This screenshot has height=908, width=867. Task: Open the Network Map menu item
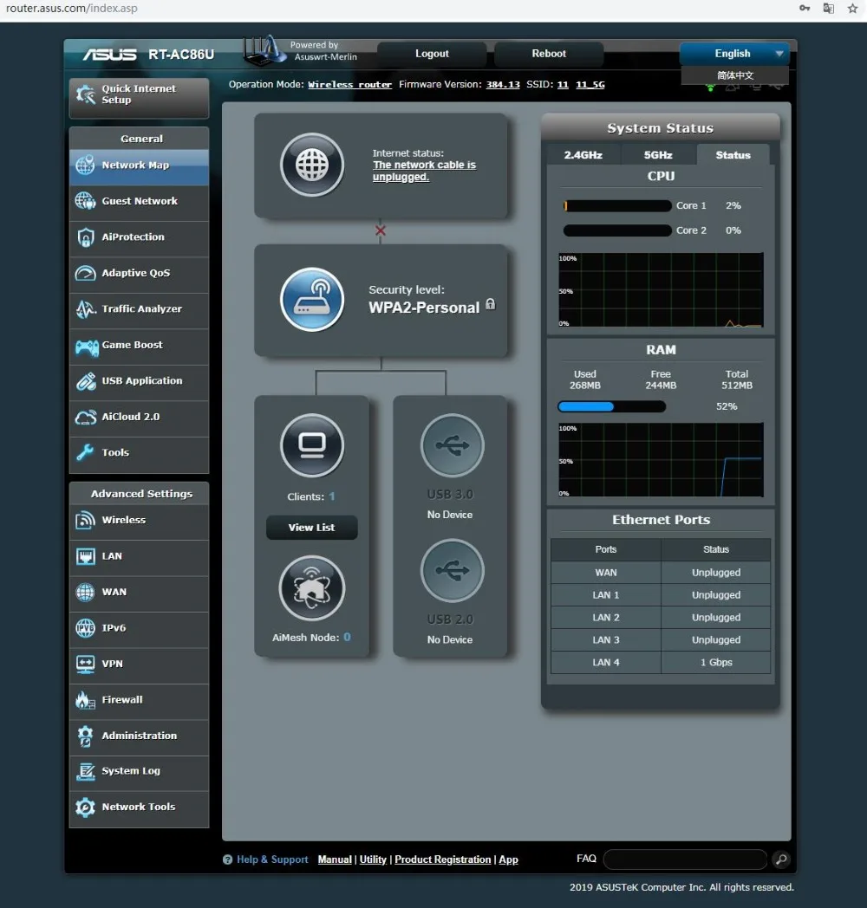coord(139,167)
